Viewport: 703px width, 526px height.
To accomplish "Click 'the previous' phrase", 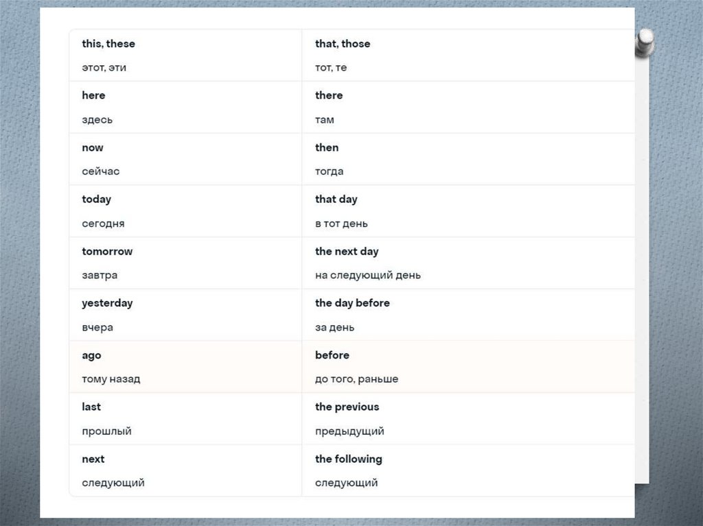I will (x=347, y=407).
